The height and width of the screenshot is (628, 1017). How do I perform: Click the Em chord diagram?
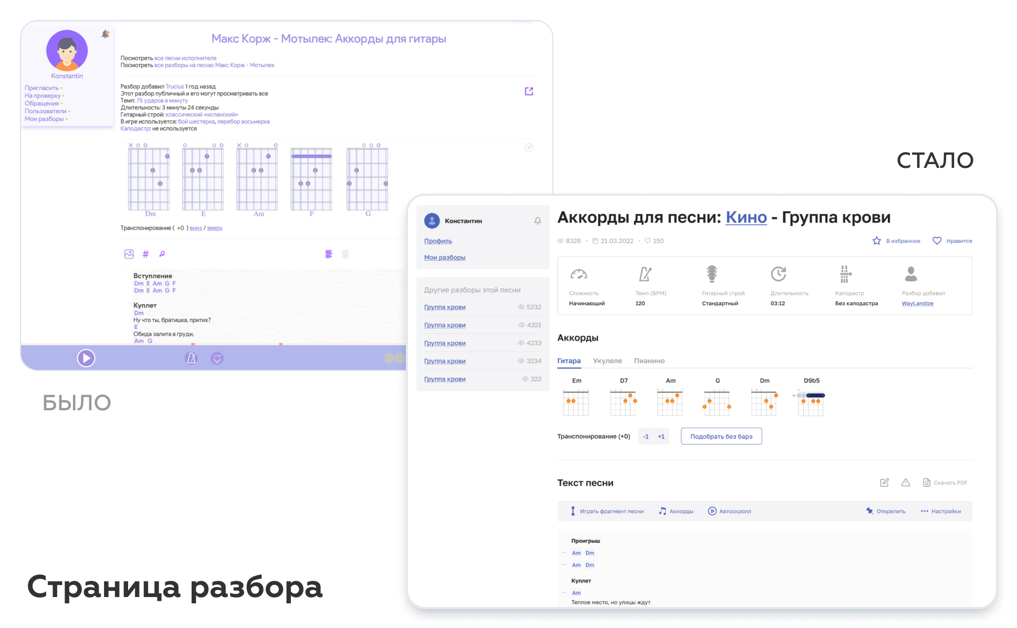pos(576,402)
